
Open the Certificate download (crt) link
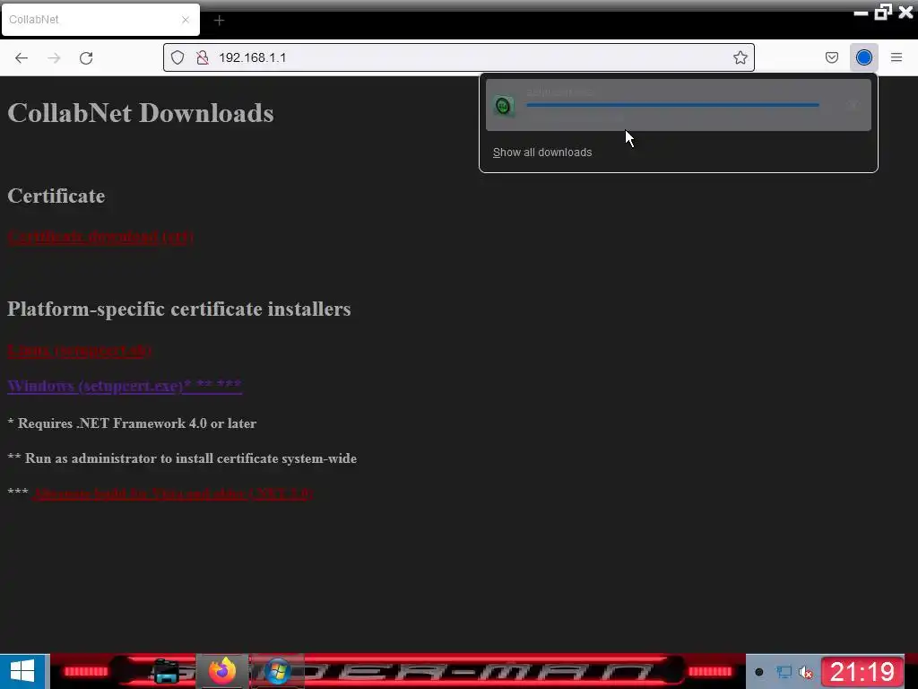tap(100, 237)
